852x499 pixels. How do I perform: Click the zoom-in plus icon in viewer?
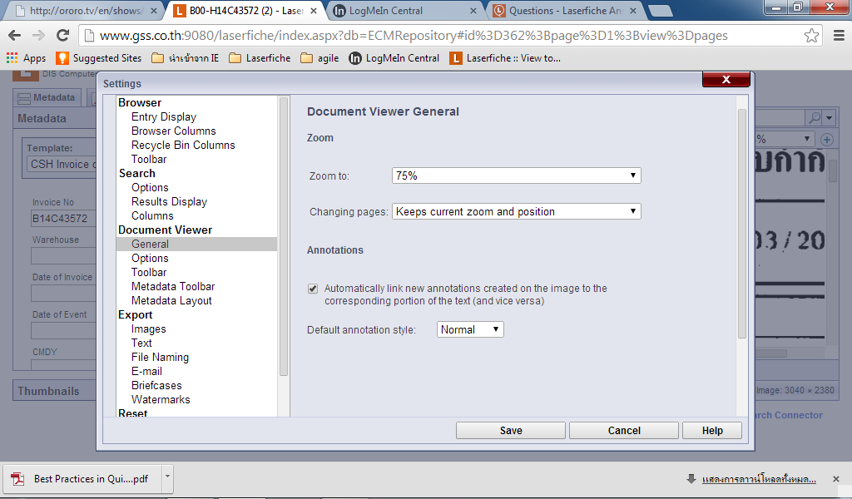(827, 140)
